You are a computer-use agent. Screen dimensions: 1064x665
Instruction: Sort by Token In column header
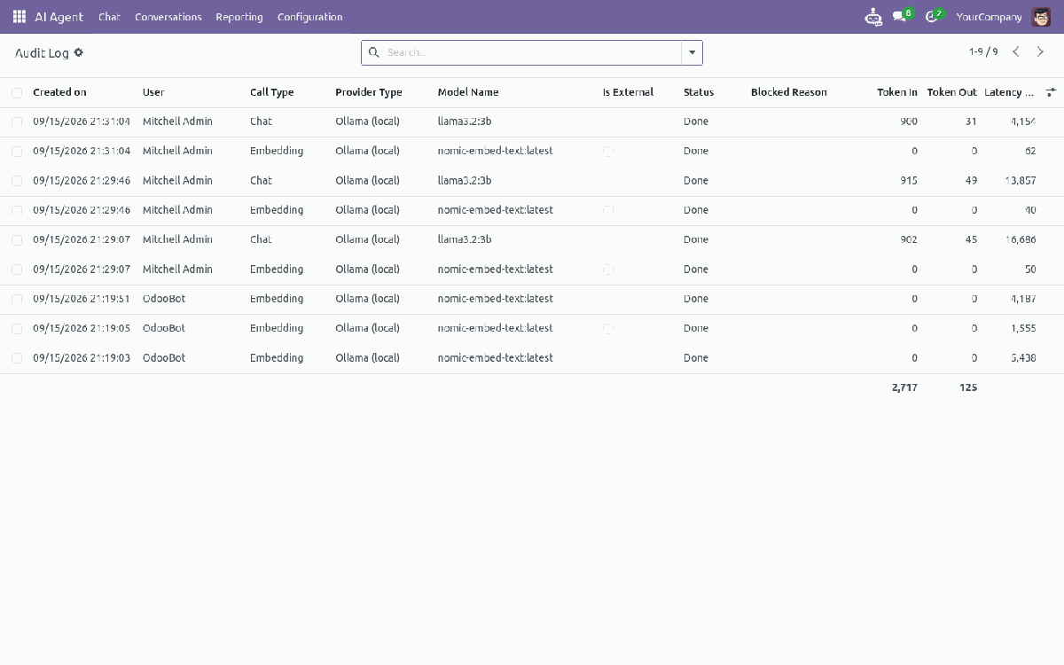[897, 92]
